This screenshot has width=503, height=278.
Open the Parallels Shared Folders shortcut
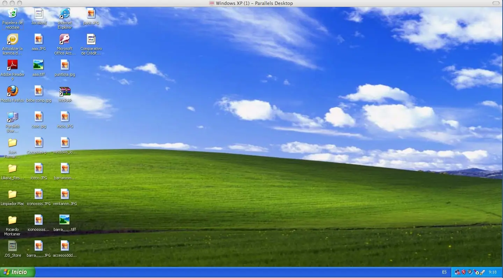13,117
